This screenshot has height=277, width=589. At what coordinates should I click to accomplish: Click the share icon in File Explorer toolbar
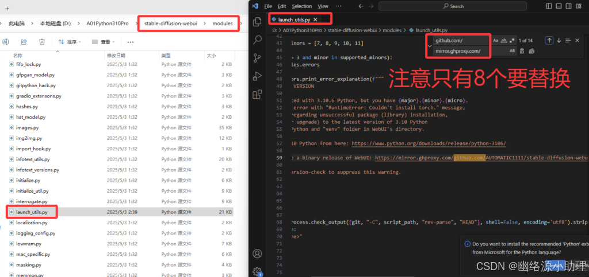coord(24,42)
